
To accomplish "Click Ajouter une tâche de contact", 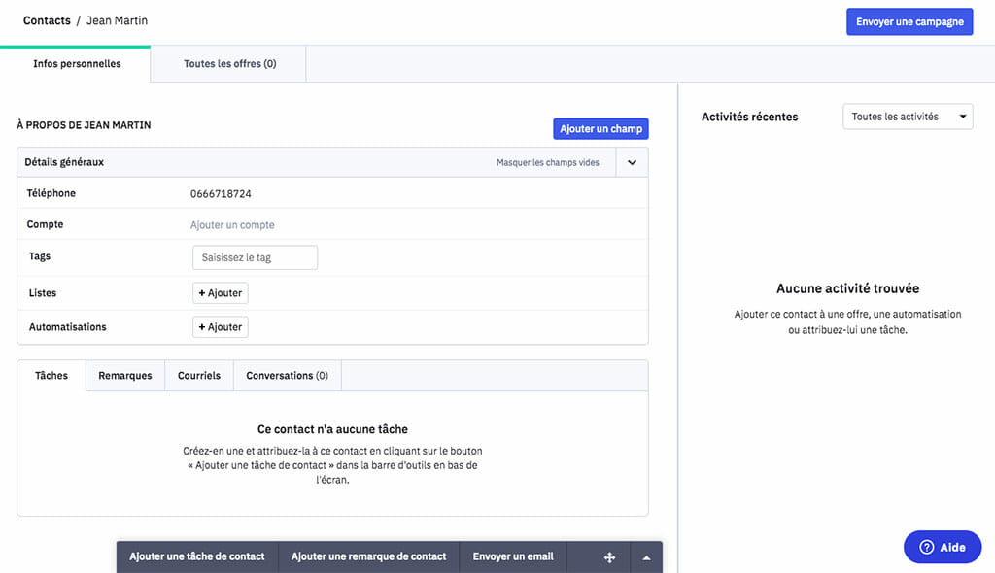I will pyautogui.click(x=197, y=556).
